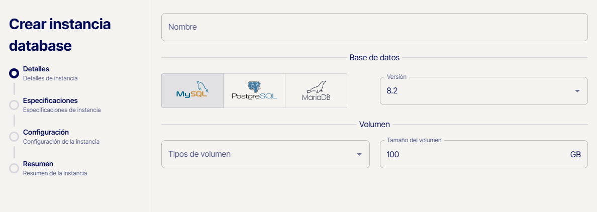The height and width of the screenshot is (212, 597).
Task: Choose the PostgreSQL elephant logo option
Action: coord(254,90)
